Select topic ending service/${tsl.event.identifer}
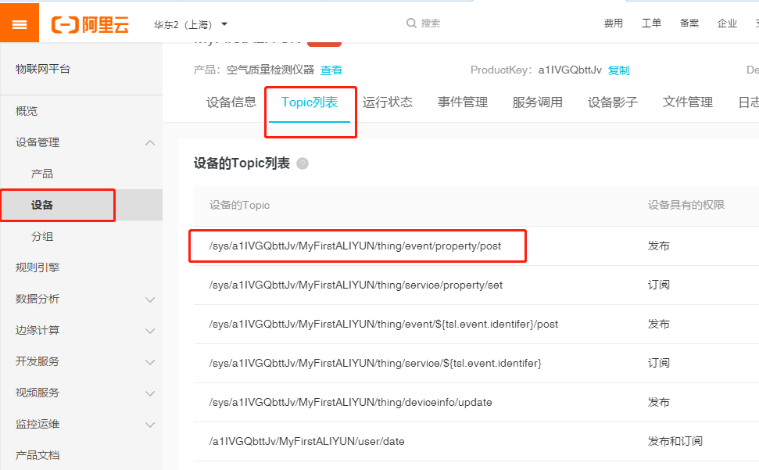This screenshot has height=470, width=759. coord(375,363)
